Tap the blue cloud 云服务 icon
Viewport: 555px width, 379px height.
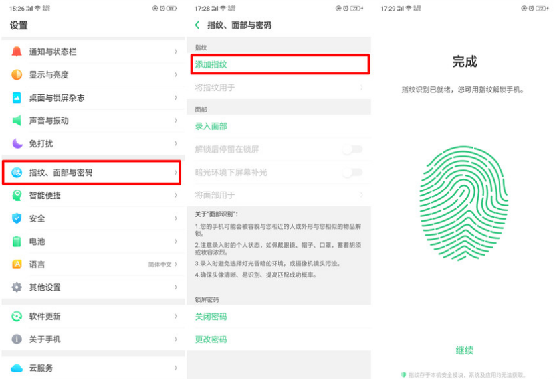tap(17, 368)
